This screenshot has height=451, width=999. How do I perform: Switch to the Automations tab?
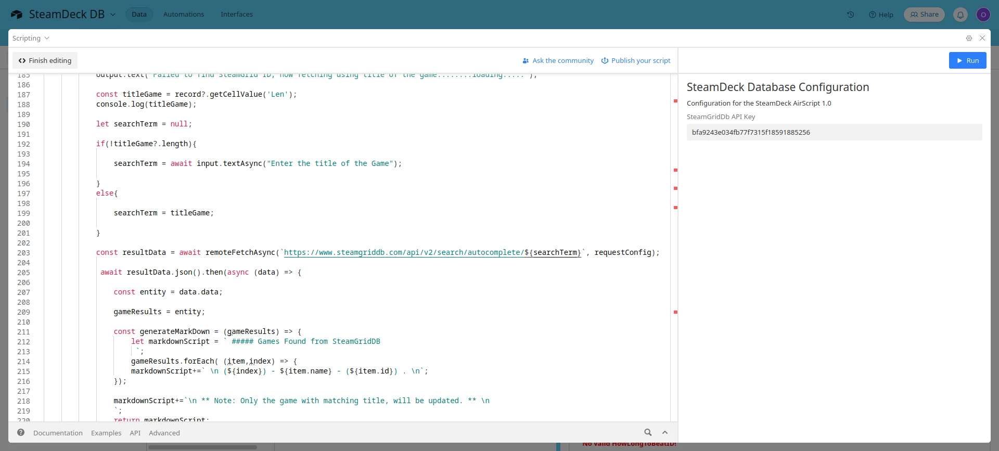tap(184, 15)
